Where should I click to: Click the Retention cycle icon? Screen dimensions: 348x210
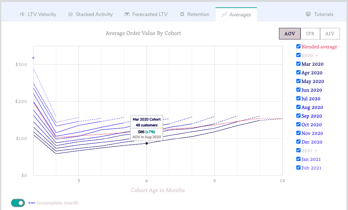(x=182, y=14)
